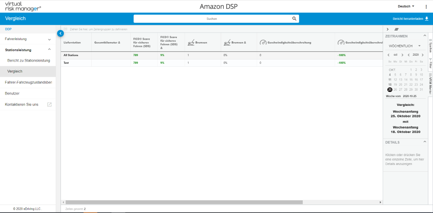Click the FICO Score für sicheres Fahren (SDS) header
Image resolution: width=433 pixels, height=213 pixels.
pyautogui.click(x=144, y=43)
